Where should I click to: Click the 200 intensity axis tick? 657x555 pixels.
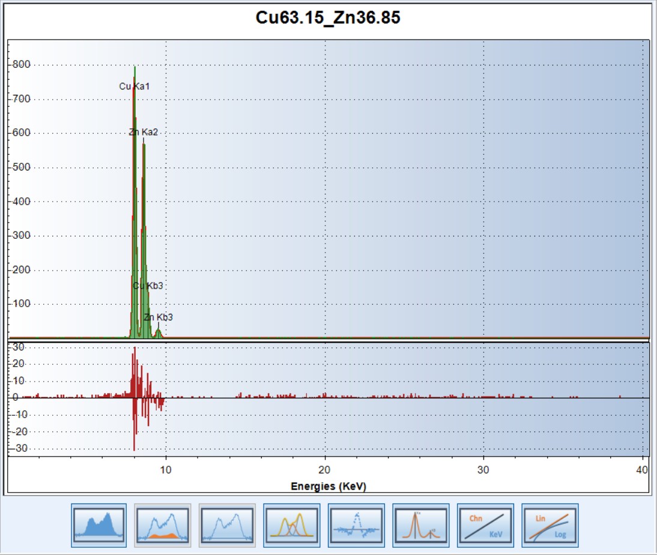tap(22, 269)
